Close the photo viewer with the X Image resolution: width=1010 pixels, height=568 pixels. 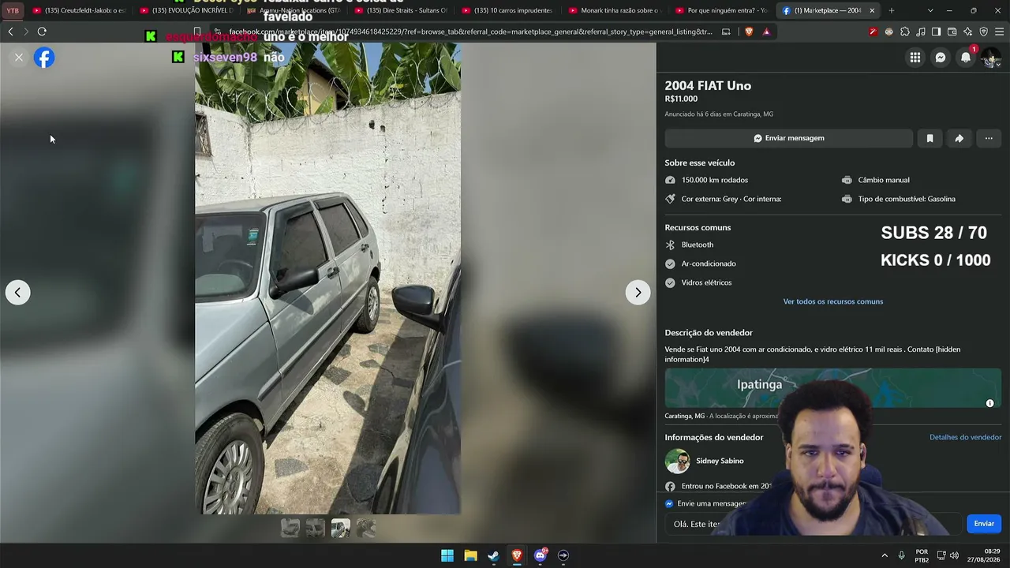[x=19, y=58]
